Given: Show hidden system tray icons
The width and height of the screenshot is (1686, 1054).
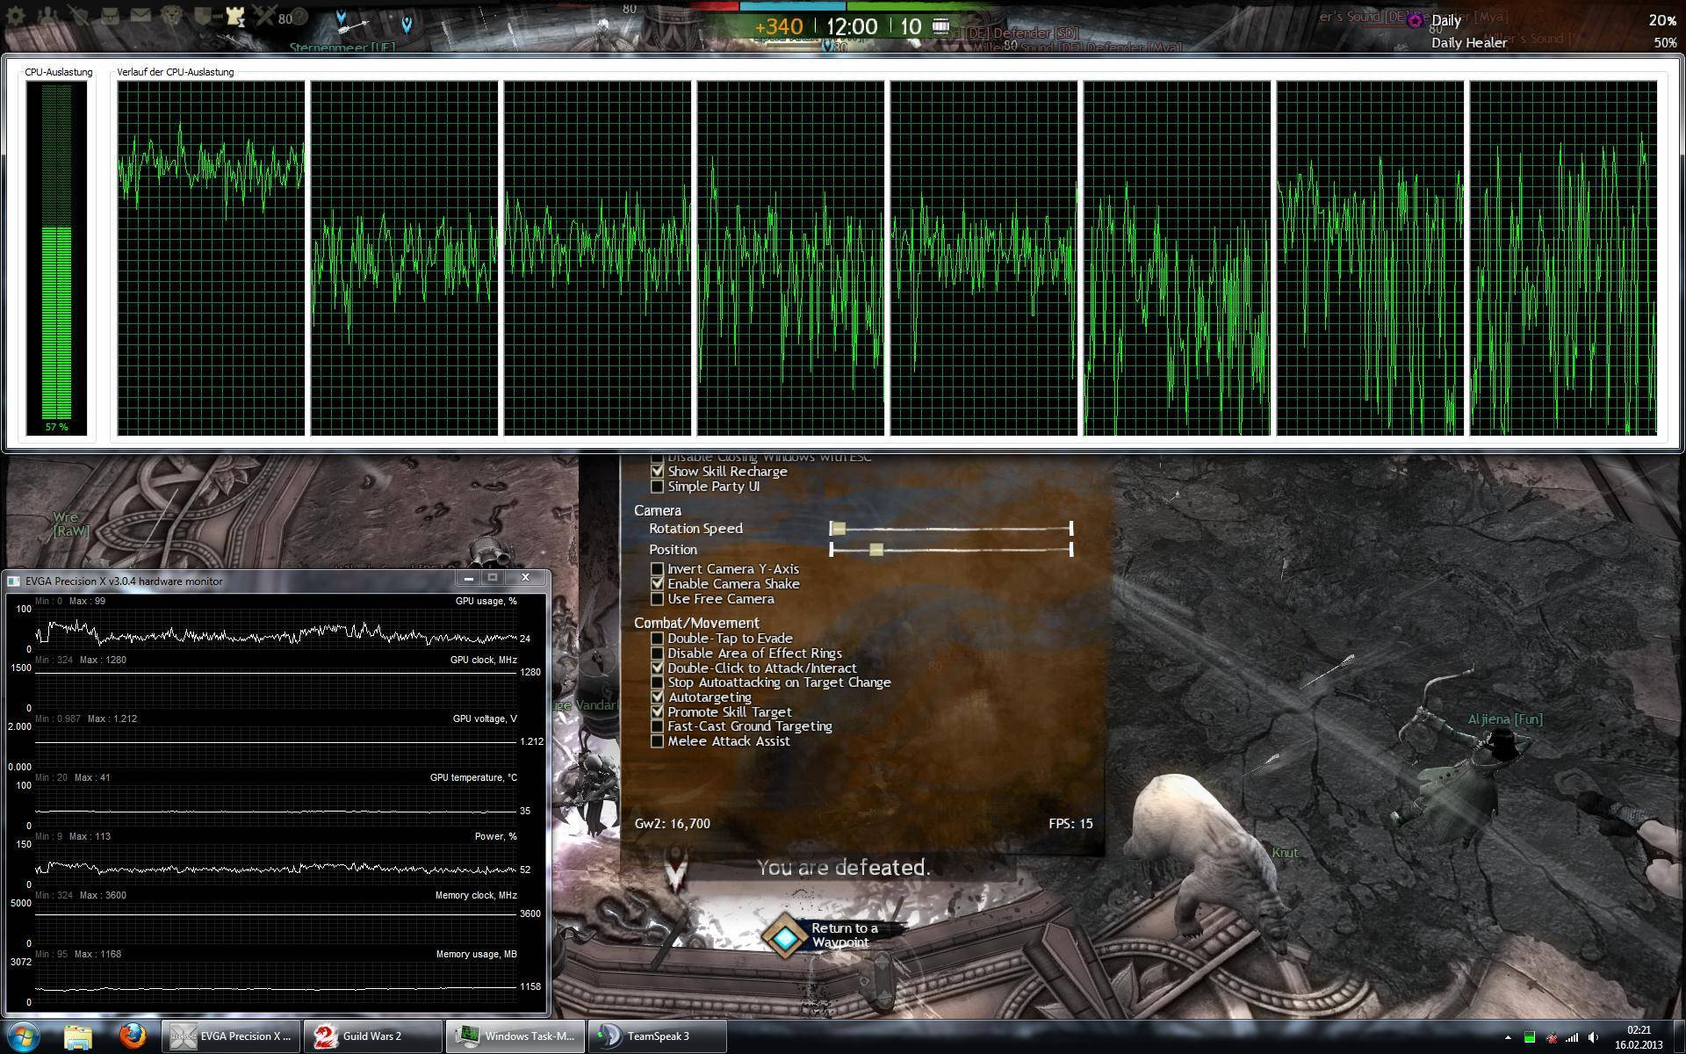Looking at the screenshot, I should pos(1508,1037).
